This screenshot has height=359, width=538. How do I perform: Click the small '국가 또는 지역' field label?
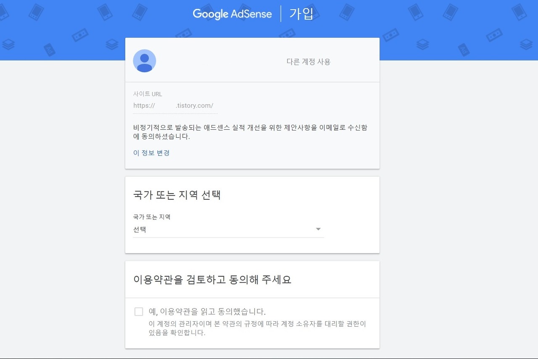tap(152, 217)
